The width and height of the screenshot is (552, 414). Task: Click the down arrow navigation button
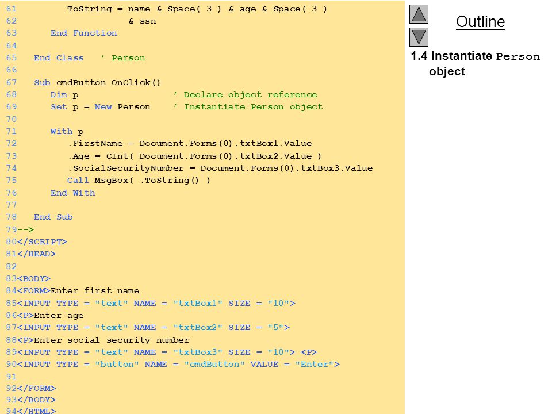[419, 37]
